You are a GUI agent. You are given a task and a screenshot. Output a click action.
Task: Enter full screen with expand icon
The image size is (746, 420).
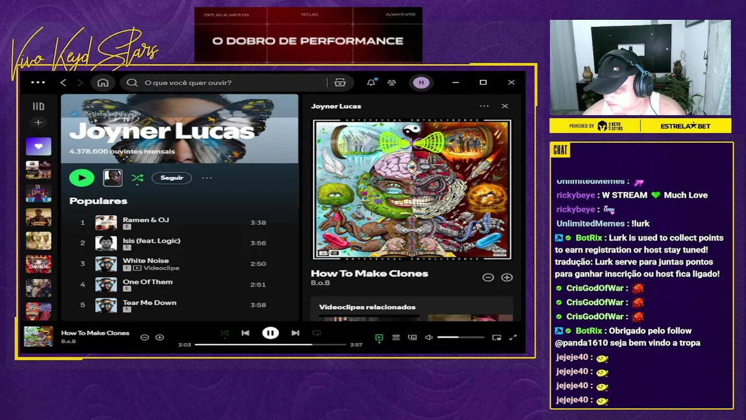coord(513,337)
